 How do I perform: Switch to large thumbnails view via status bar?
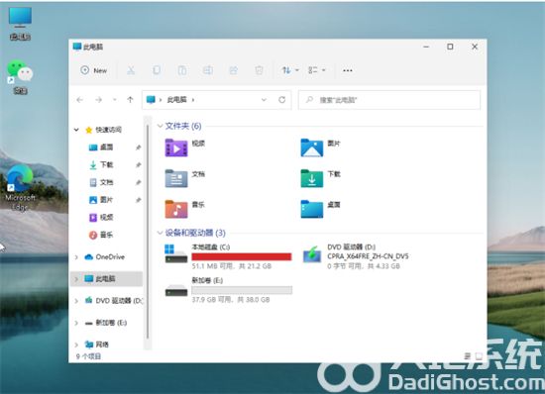click(479, 355)
